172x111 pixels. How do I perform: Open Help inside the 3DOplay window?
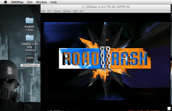pos(75,11)
